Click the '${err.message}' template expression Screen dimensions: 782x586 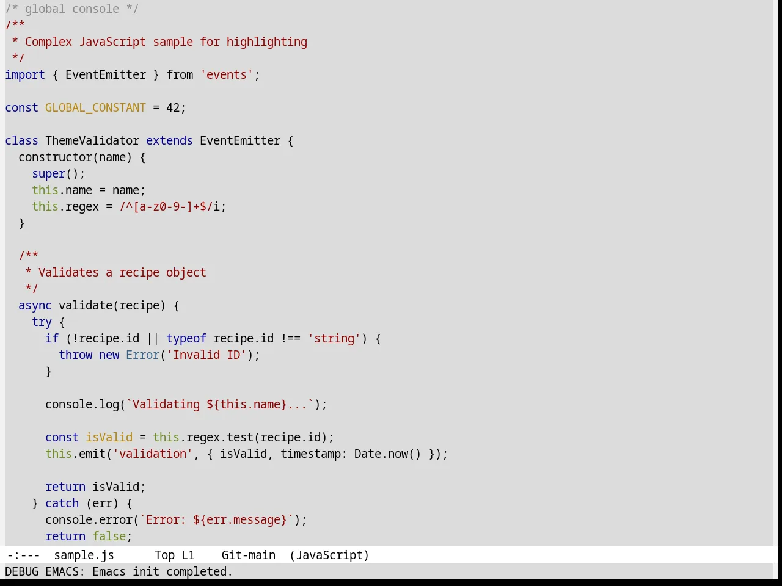point(240,519)
